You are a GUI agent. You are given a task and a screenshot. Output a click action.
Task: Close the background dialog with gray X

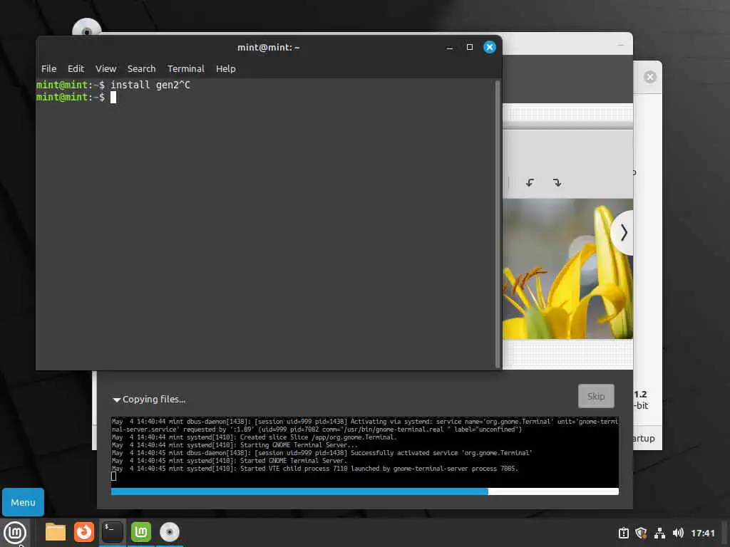(650, 77)
